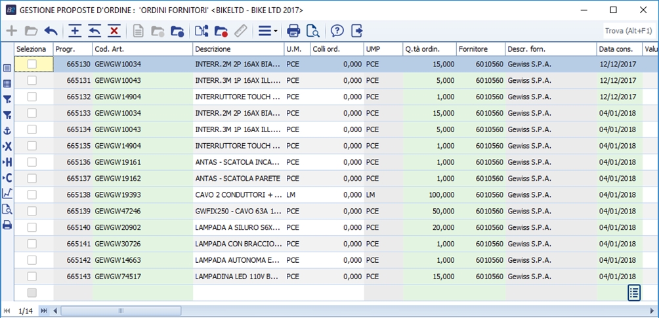The height and width of the screenshot is (318, 659).
Task: Click the blue undo arrow in toolbar
Action: pos(51,31)
